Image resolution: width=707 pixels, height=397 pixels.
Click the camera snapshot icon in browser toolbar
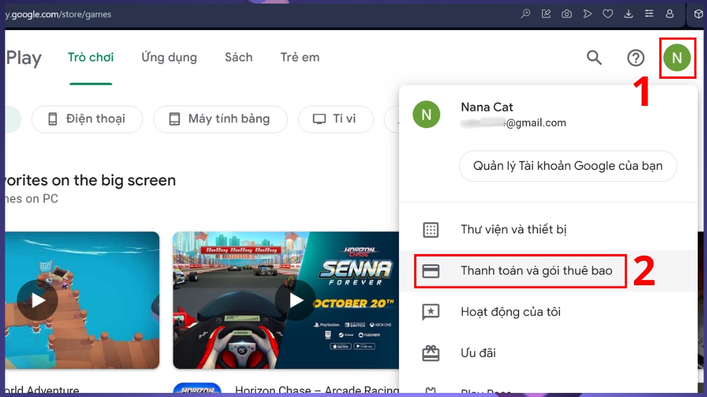[x=567, y=14]
